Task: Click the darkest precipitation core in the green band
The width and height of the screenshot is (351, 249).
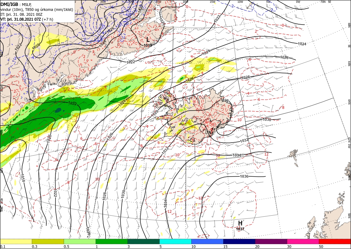Action: pyautogui.click(x=58, y=110)
